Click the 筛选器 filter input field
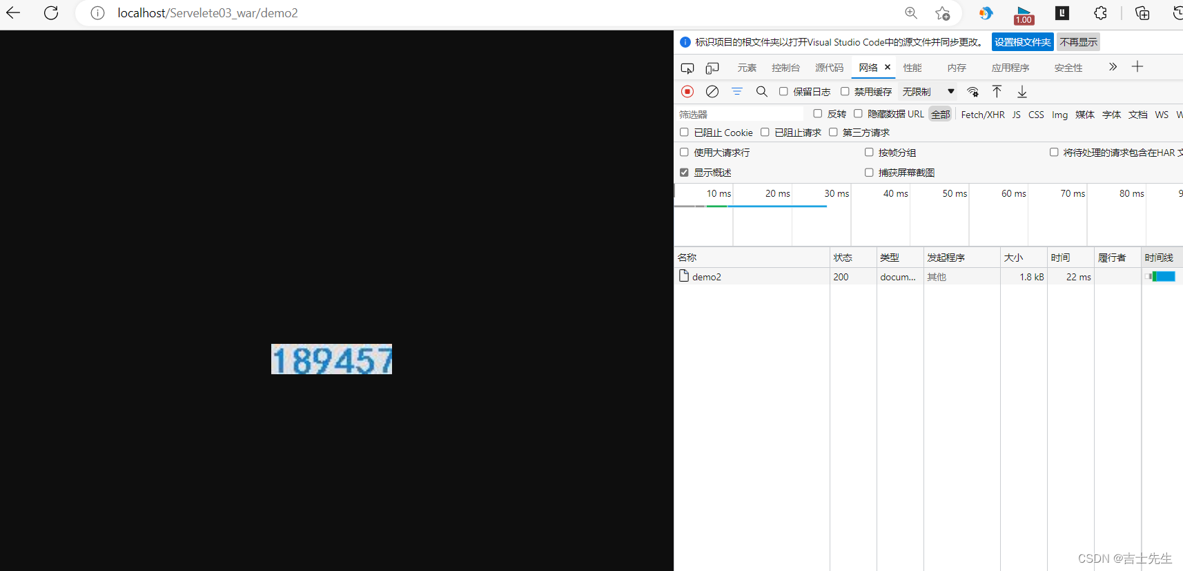1183x571 pixels. pos(739,114)
